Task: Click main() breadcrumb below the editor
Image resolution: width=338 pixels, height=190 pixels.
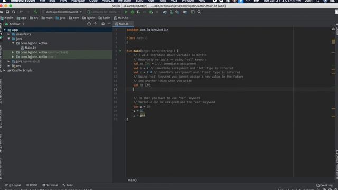Action: 132,180
